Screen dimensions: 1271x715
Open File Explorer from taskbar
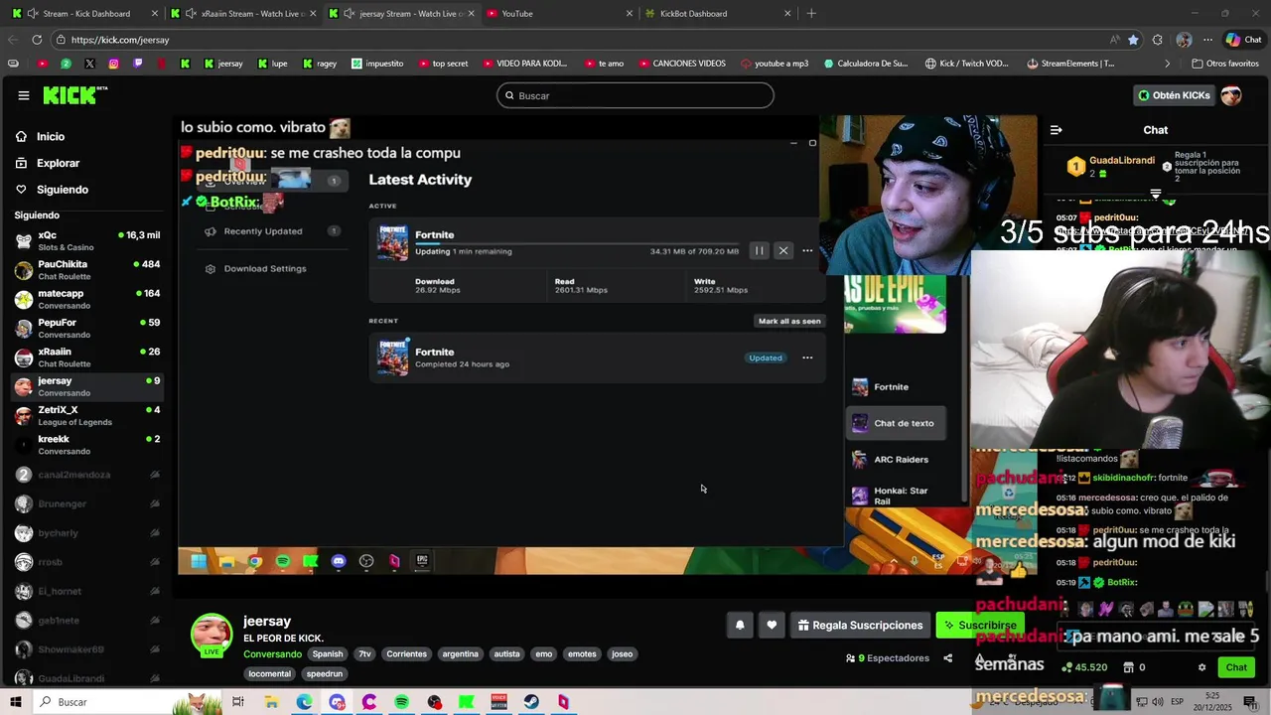(271, 702)
